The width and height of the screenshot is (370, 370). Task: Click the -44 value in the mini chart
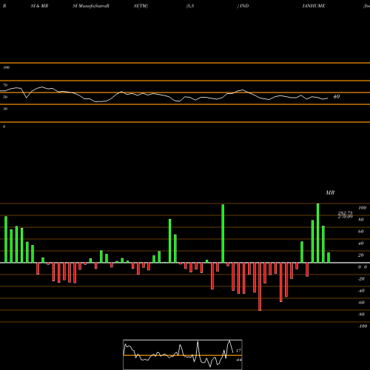(238, 360)
